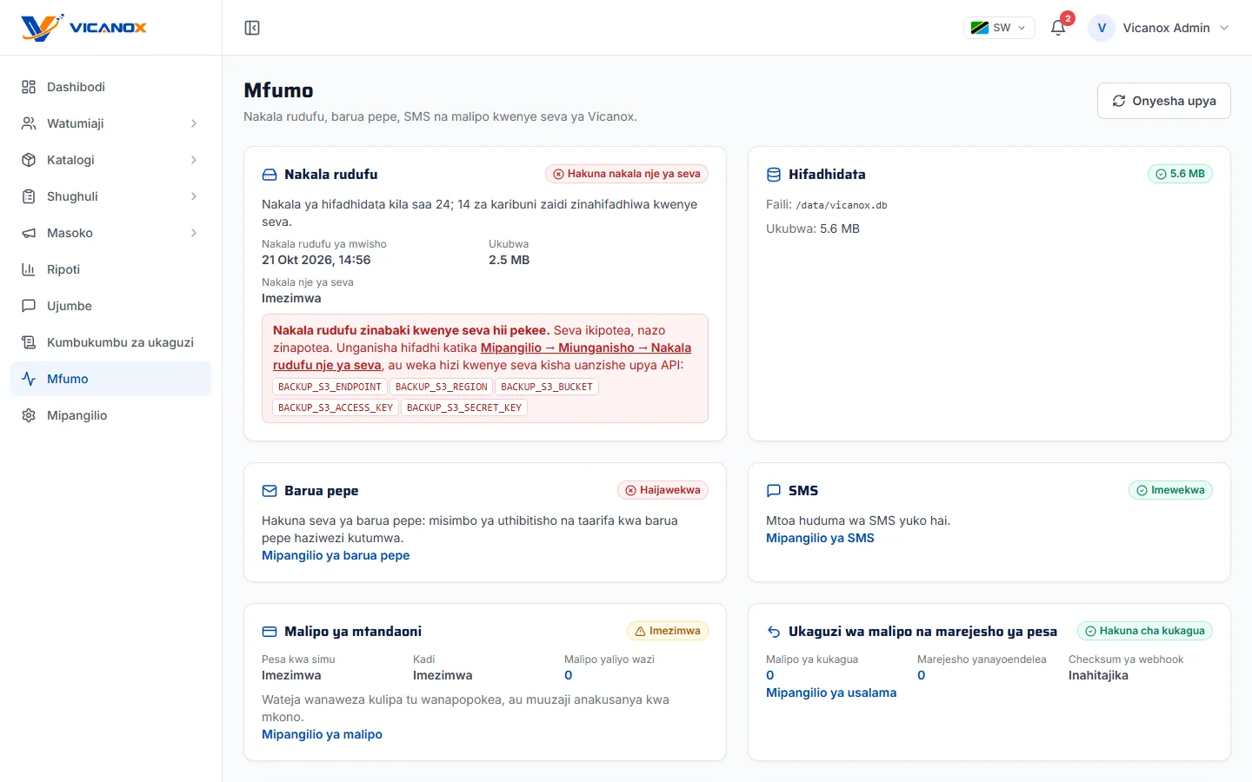The image size is (1252, 782).
Task: Click the Malipo ya mtandaoni card icon
Action: [x=270, y=632]
